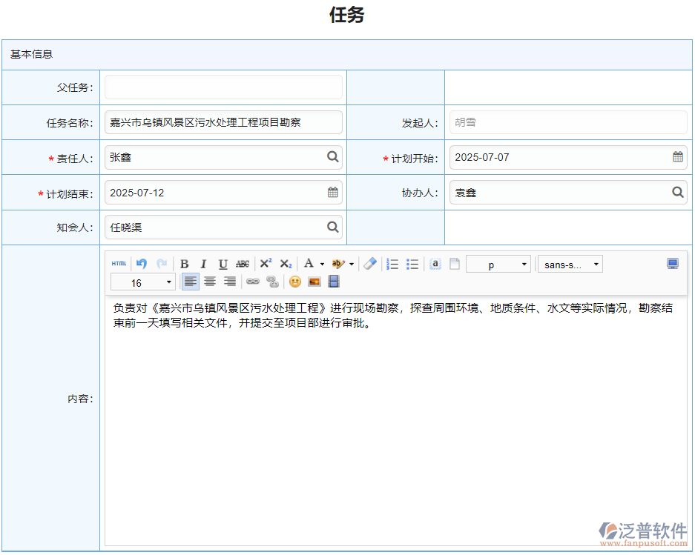The width and height of the screenshot is (695, 555).
Task: Undo the last editing action
Action: tap(140, 263)
